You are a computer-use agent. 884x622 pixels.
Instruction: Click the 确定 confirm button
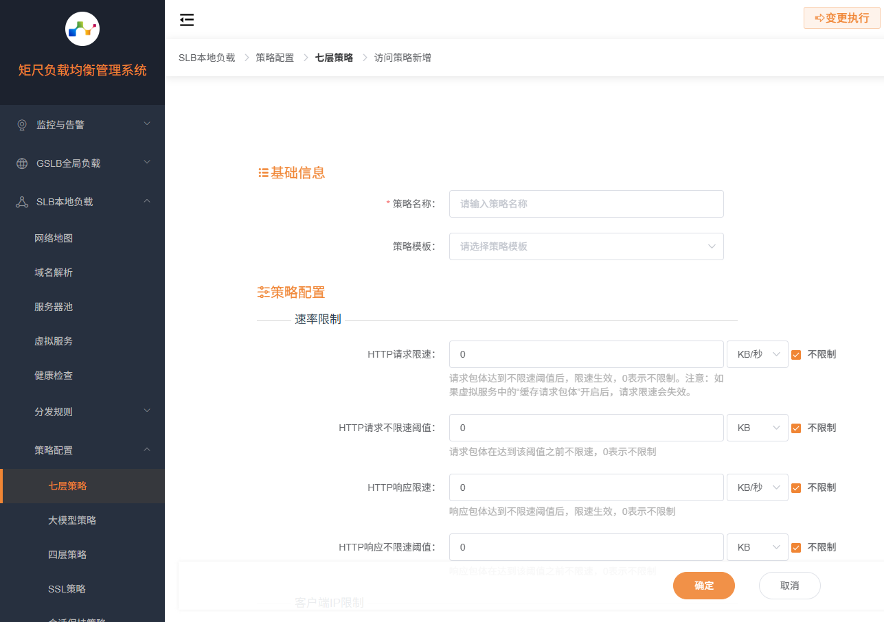[x=703, y=585]
